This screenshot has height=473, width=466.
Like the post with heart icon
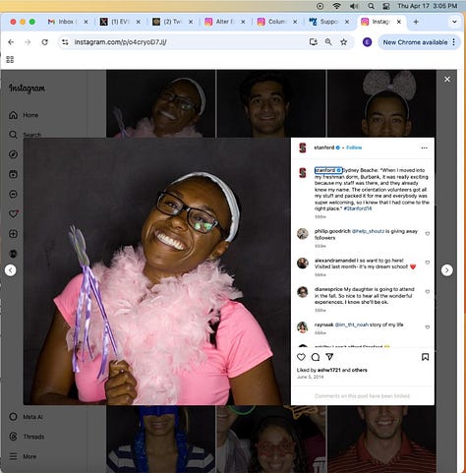coord(301,357)
